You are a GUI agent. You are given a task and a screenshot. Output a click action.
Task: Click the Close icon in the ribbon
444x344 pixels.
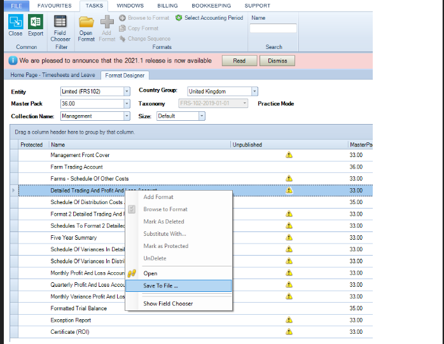15,22
